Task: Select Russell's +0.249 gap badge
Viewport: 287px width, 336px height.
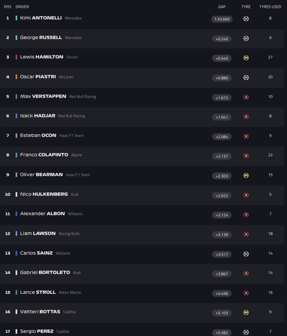Action: [222, 39]
